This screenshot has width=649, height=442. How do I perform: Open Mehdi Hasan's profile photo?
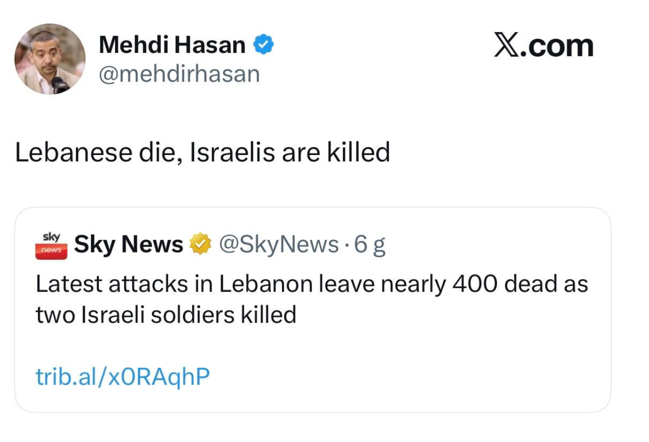(x=49, y=59)
